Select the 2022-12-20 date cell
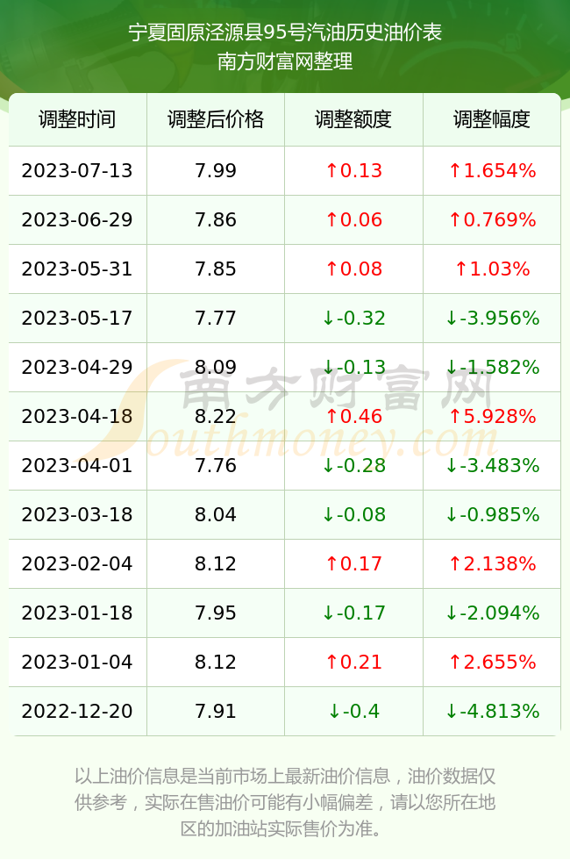The height and width of the screenshot is (860, 570). (77, 712)
